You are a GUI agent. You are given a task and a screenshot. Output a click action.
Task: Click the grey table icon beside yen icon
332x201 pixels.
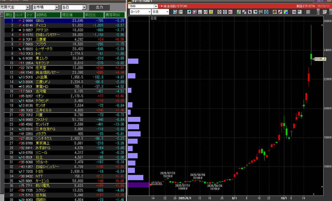(x=200, y=12)
